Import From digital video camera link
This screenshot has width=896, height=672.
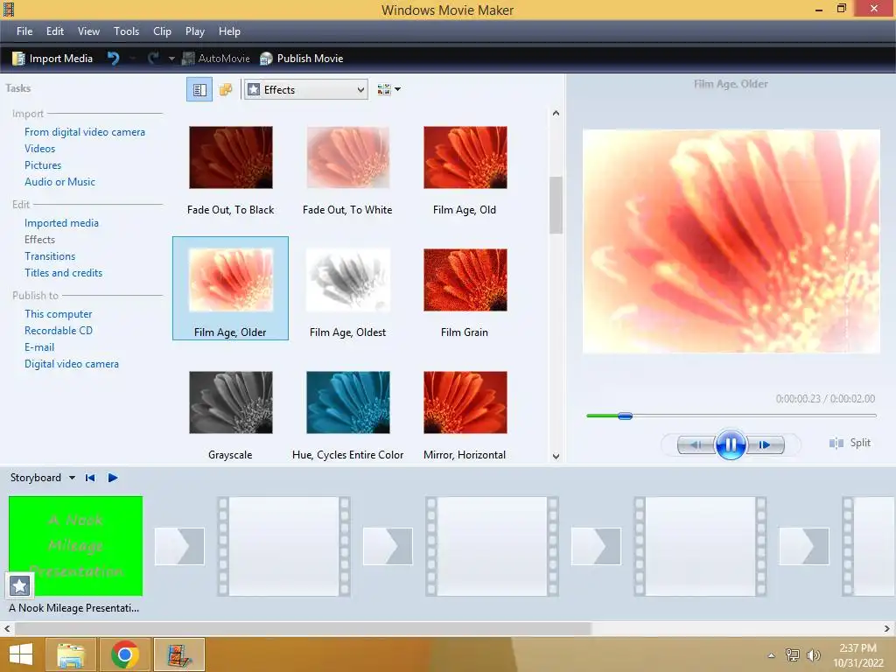(85, 132)
